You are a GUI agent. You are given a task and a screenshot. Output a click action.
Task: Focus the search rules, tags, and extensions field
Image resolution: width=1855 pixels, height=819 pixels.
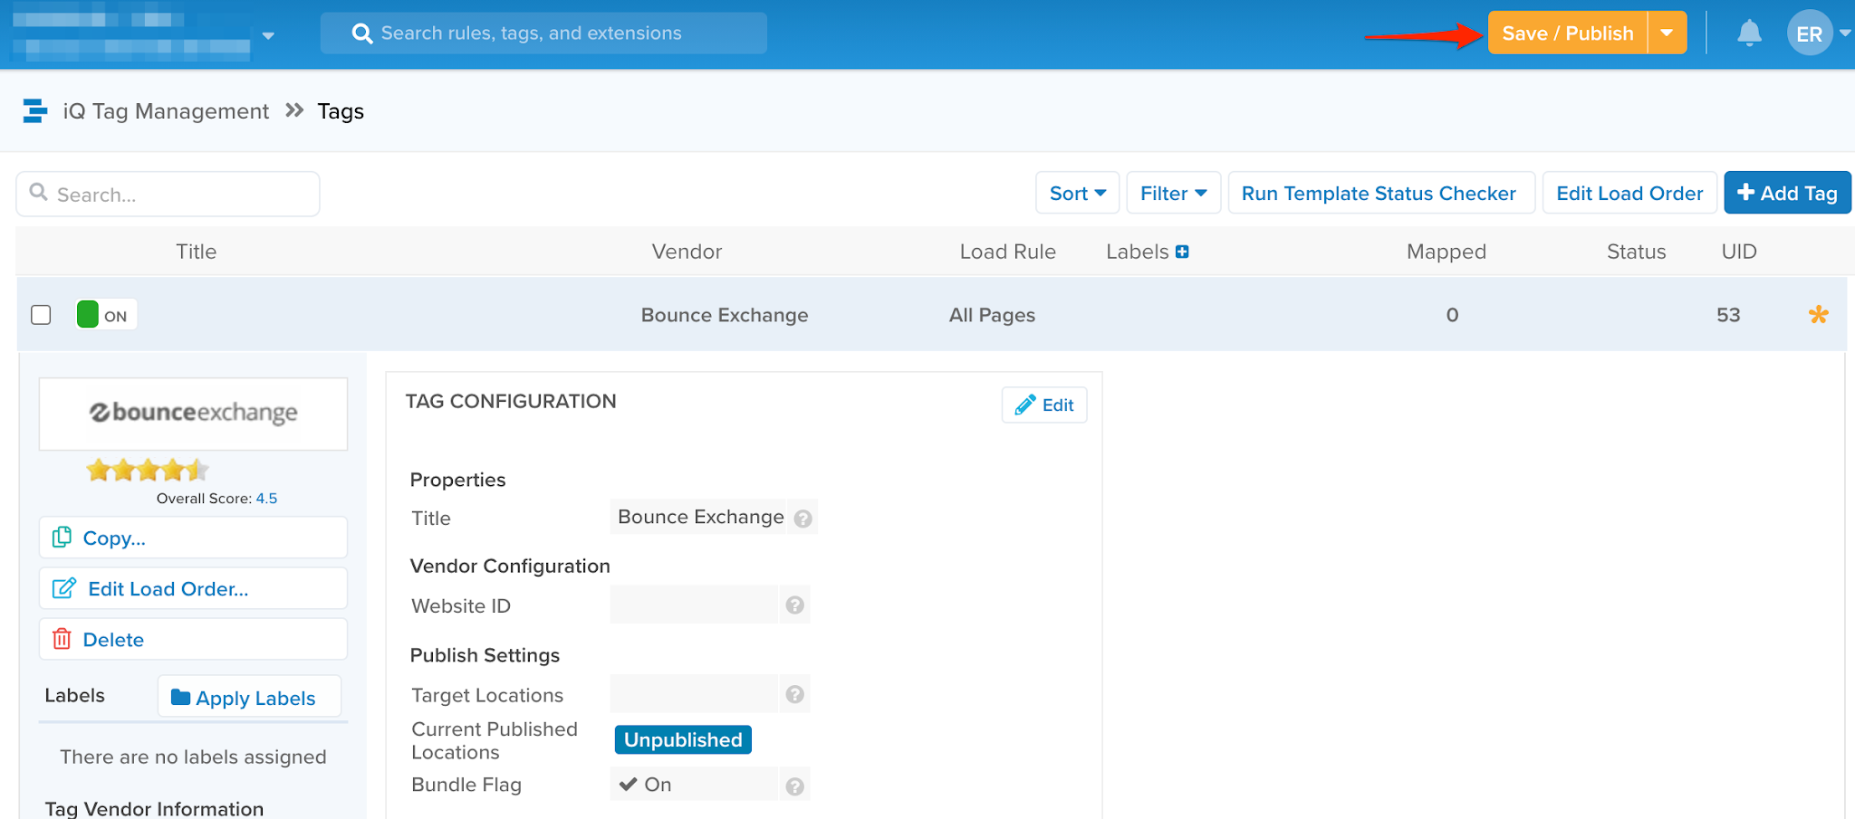543,33
